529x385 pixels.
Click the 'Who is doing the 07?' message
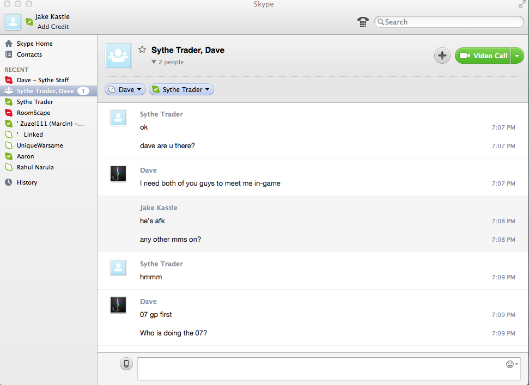tap(173, 333)
